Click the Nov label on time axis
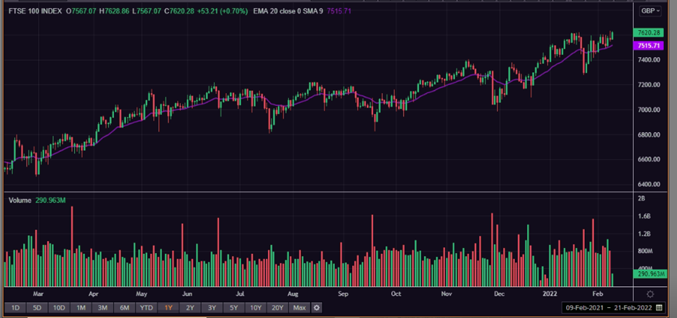The width and height of the screenshot is (677, 318). pos(447,293)
